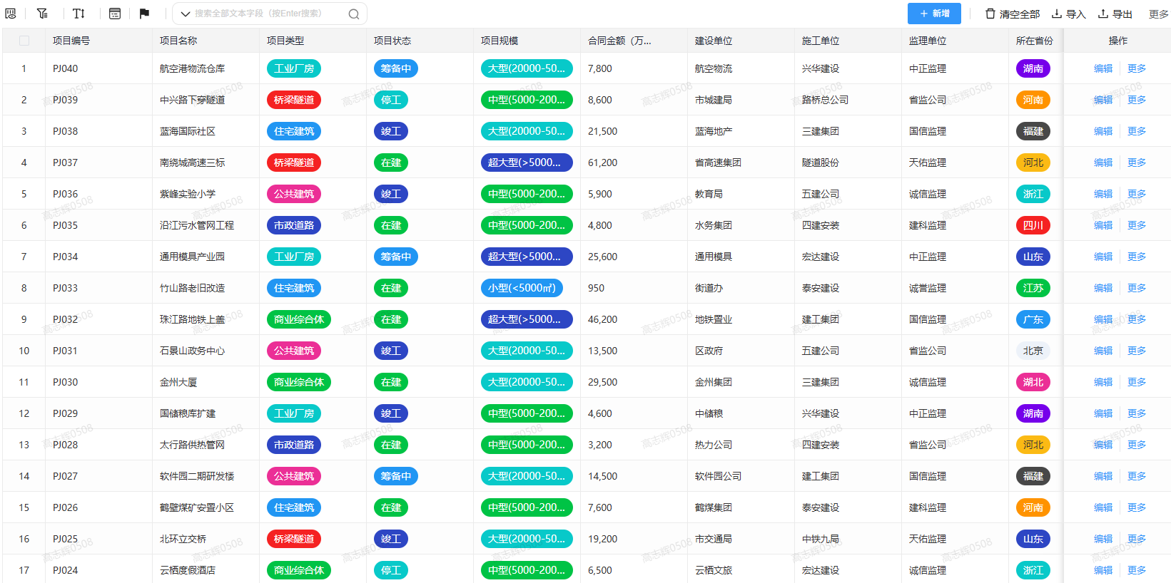This screenshot has width=1171, height=583.
Task: Click the text size adjustment icon
Action: pyautogui.click(x=78, y=14)
